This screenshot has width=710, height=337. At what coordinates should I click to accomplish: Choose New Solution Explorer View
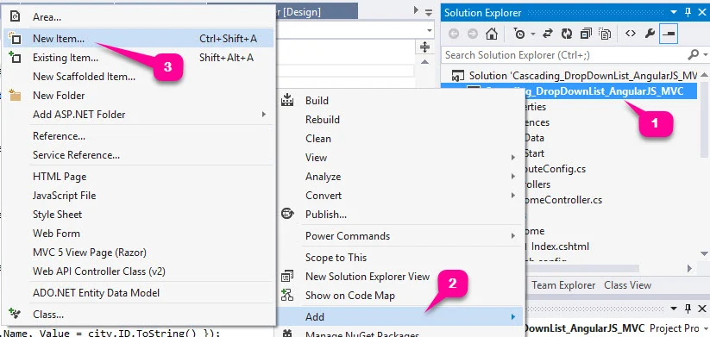click(401, 277)
